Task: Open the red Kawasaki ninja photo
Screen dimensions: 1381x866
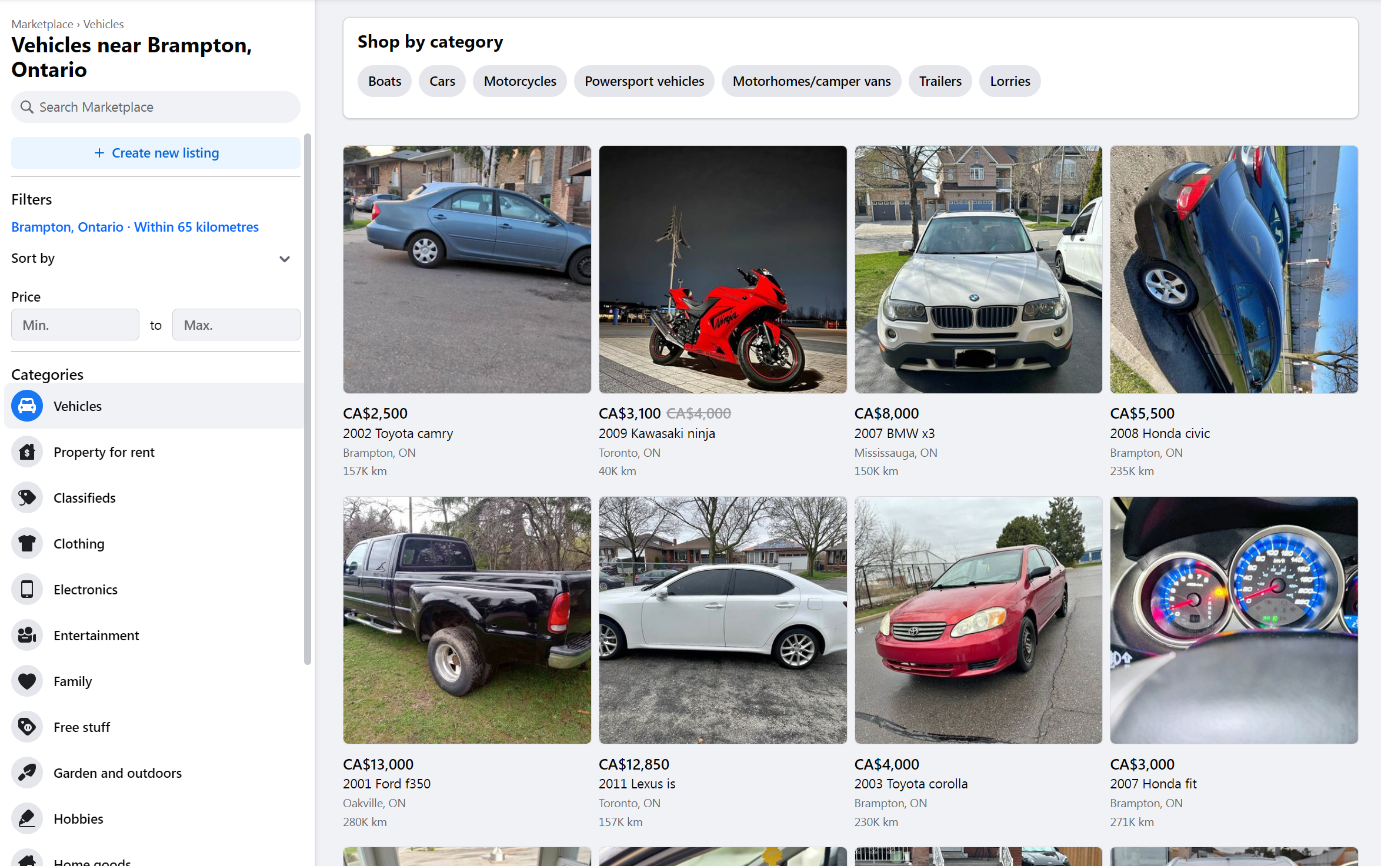Action: tap(723, 269)
